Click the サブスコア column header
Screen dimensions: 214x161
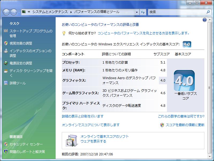click(162, 54)
